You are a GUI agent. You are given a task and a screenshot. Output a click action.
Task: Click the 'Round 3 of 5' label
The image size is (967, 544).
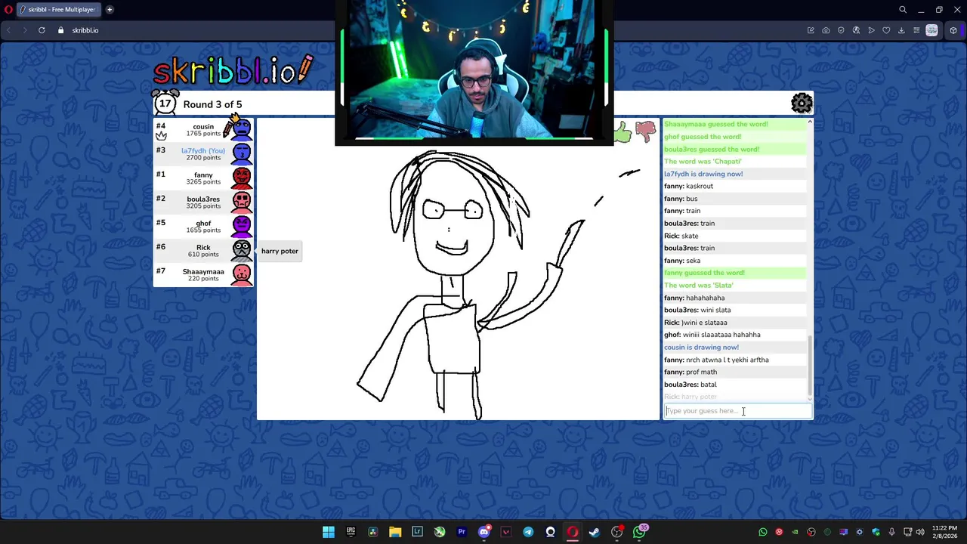(212, 104)
